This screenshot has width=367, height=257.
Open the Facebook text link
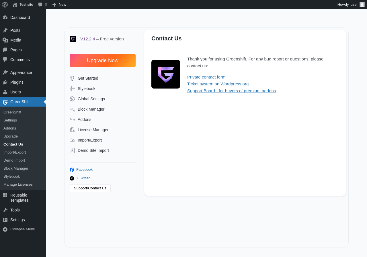coord(84,169)
